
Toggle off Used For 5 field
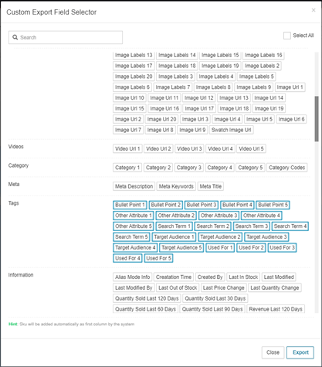coord(158,258)
